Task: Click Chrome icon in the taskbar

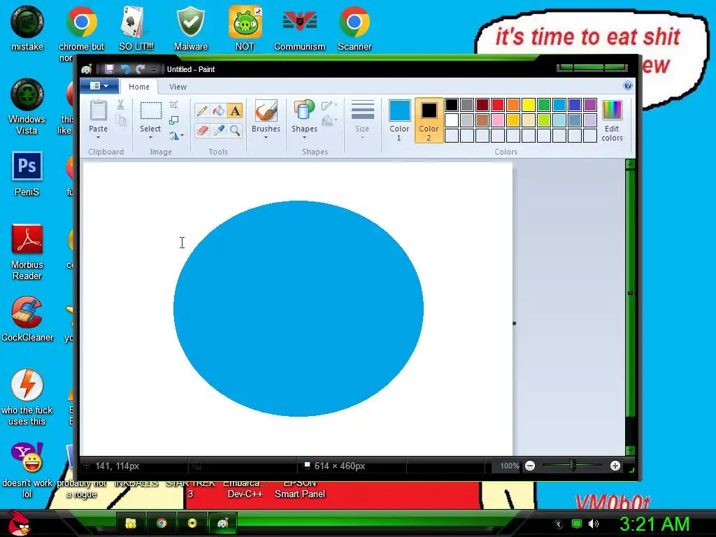Action: tap(162, 523)
